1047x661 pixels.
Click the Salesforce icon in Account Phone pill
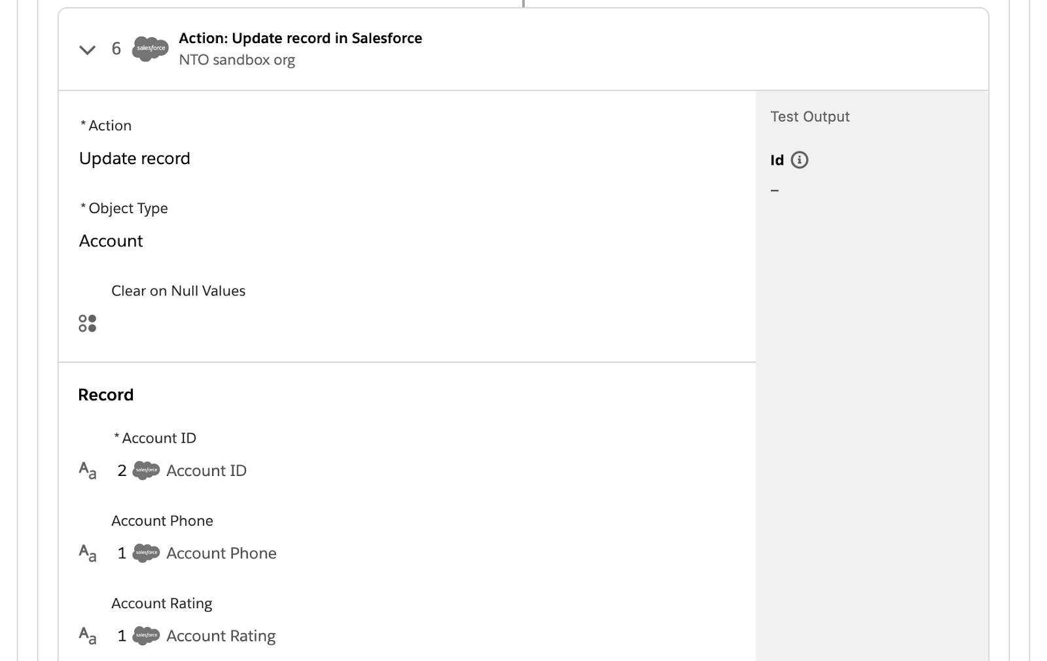pos(146,553)
